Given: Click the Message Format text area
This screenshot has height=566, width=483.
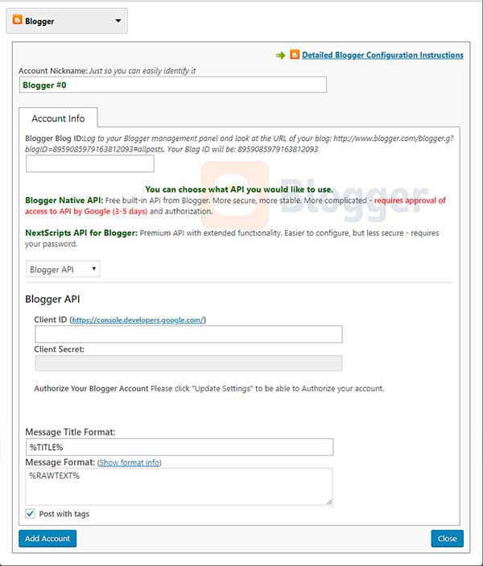Looking at the screenshot, I should click(179, 486).
